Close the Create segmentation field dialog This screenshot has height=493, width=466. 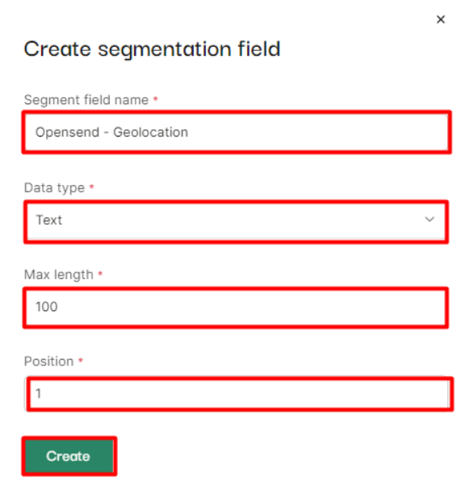[x=440, y=19]
